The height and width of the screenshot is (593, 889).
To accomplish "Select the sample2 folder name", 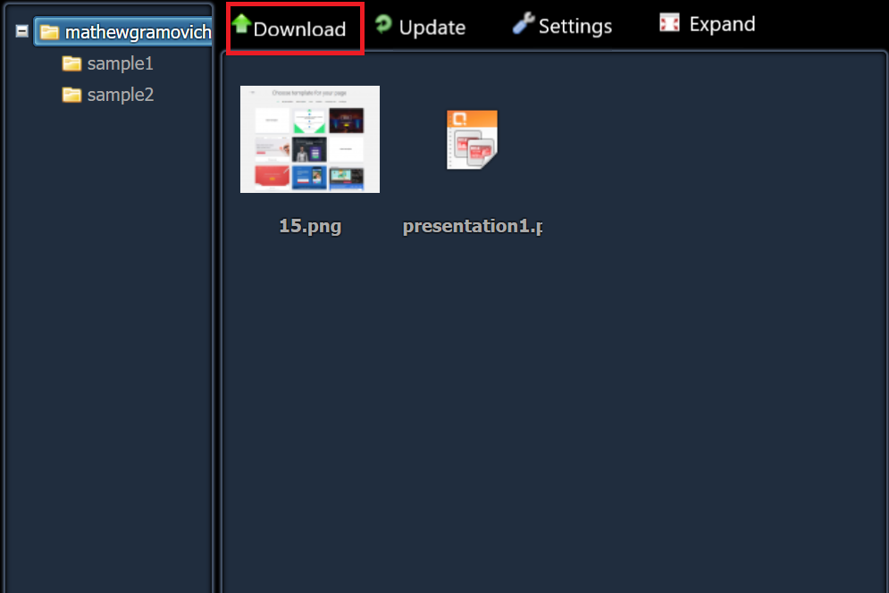I will [121, 95].
